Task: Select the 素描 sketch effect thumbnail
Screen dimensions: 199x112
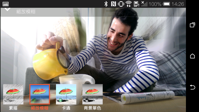Action: [13, 94]
